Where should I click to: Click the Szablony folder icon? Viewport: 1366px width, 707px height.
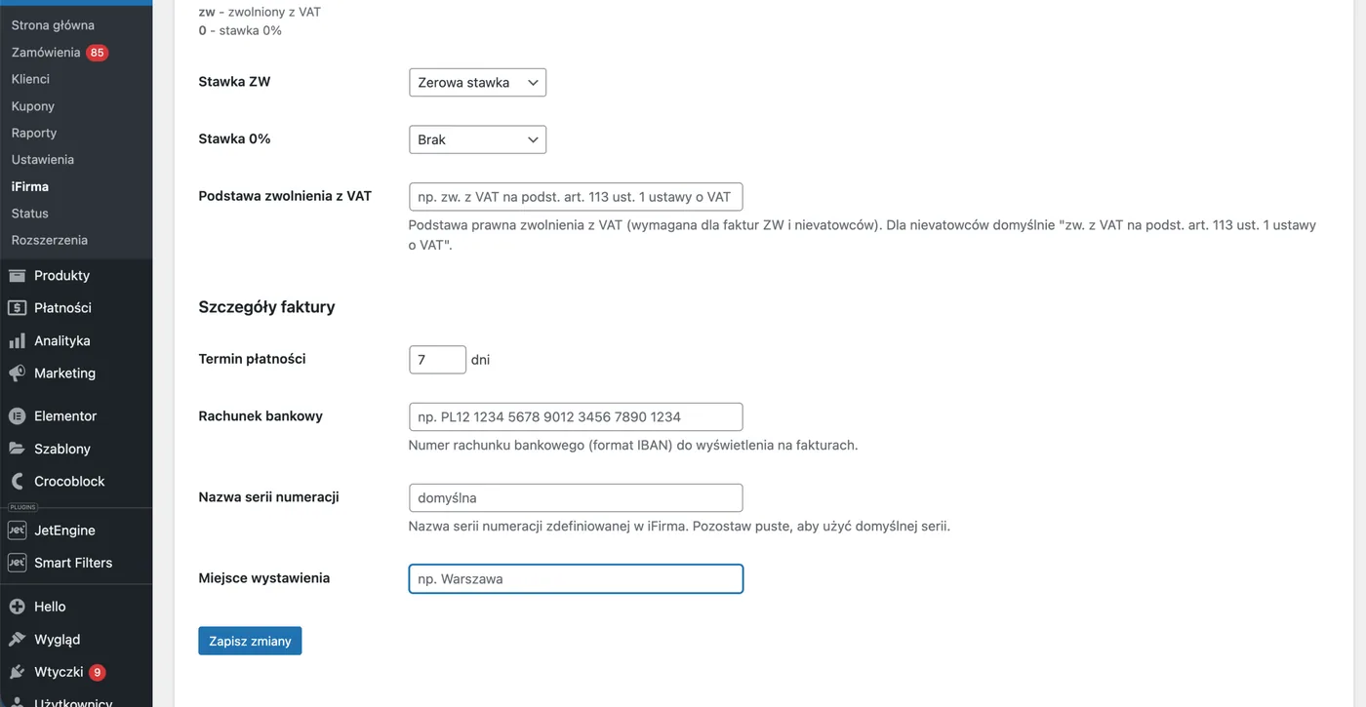17,450
